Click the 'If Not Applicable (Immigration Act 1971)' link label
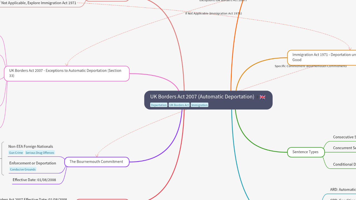This screenshot has width=356, height=200. coord(214,13)
